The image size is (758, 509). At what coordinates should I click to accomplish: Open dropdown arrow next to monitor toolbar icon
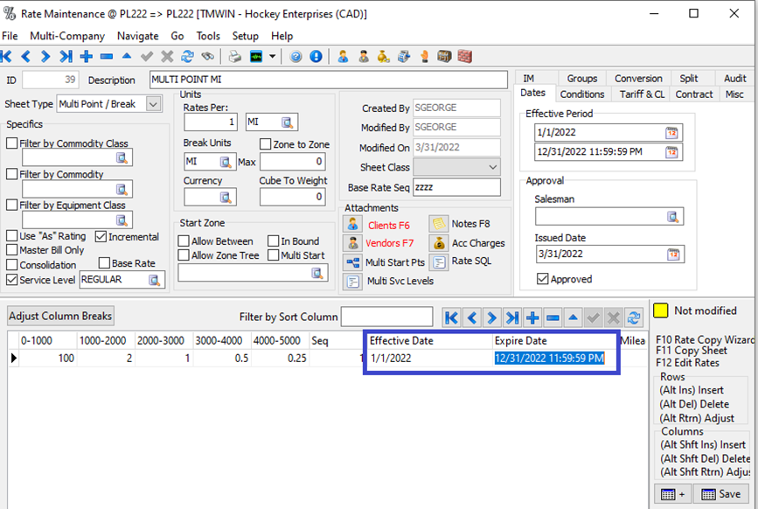coord(273,56)
